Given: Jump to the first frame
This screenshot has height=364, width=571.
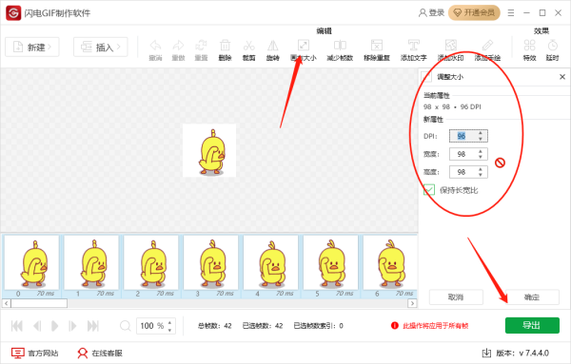Looking at the screenshot, I should (x=17, y=326).
